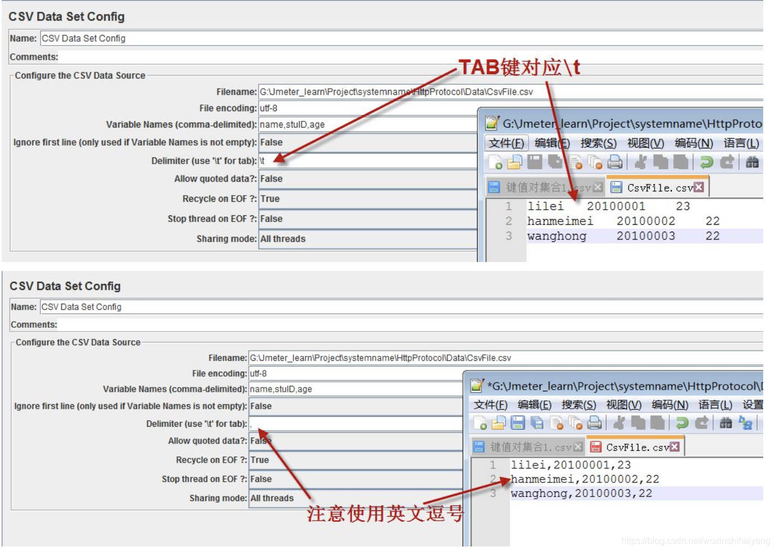Image resolution: width=775 pixels, height=551 pixels.
Task: Open 搜索(S) menu in upper Notepad++ window
Action: coord(598,143)
